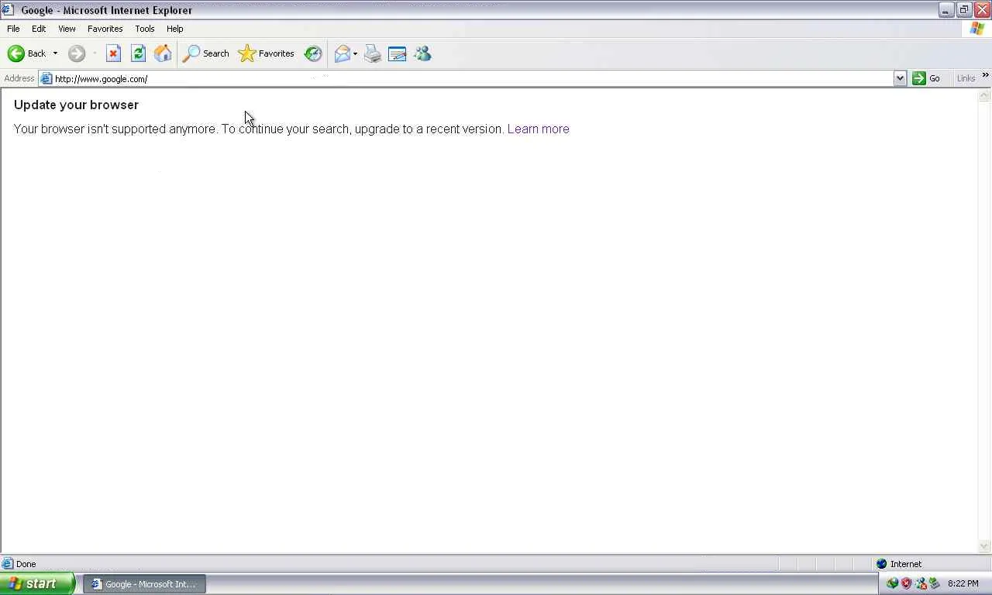Click the 8:22 PM system clock

(963, 584)
